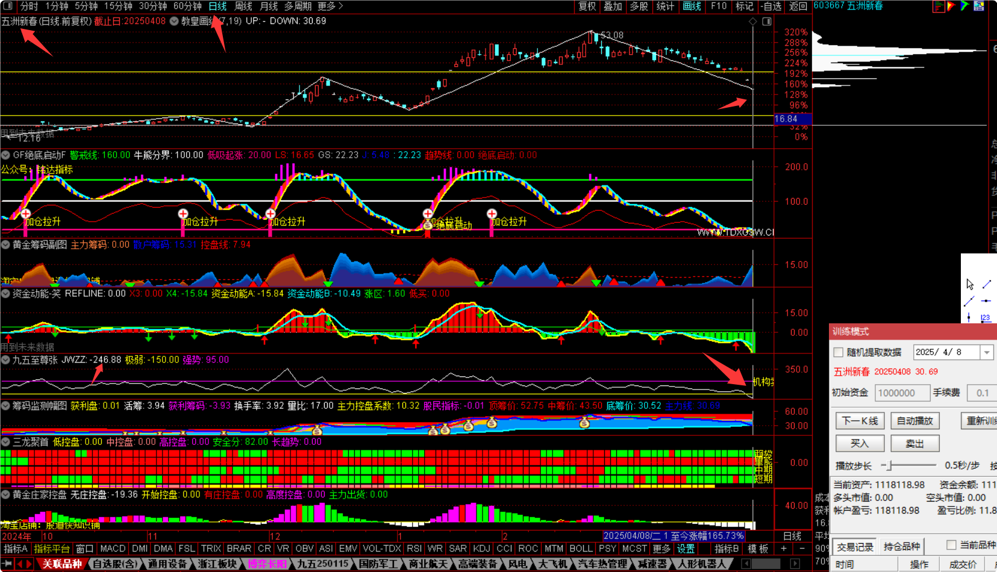The image size is (997, 572).
Task: Click the 更多 chevron in the period toolbar
Action: point(340,6)
